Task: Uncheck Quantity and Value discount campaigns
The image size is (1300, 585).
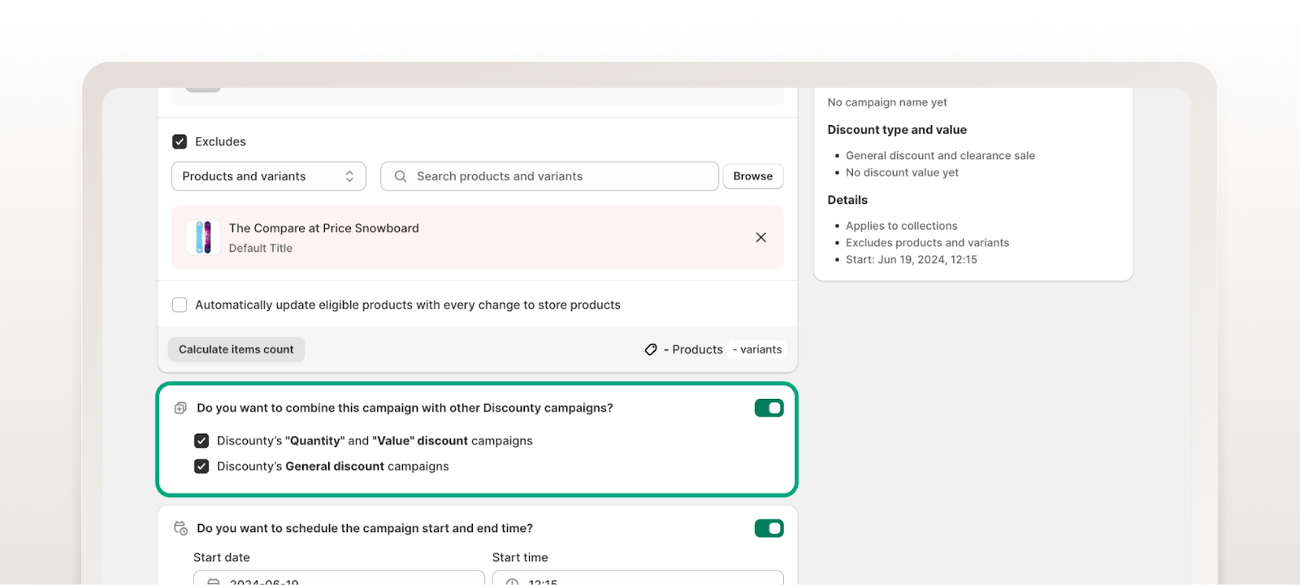Action: tap(201, 440)
